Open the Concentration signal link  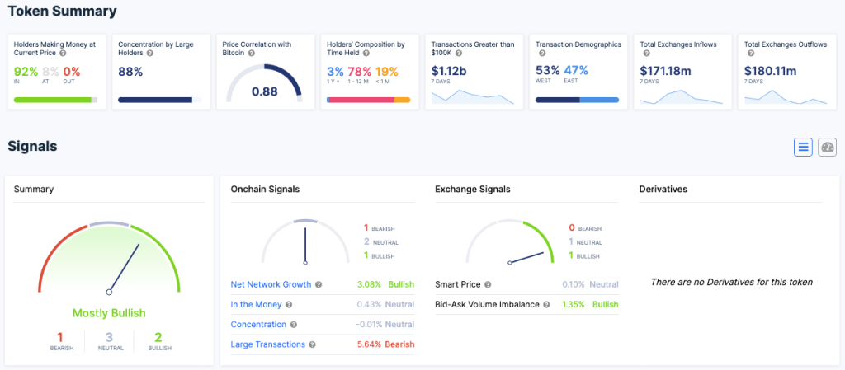[x=258, y=325]
